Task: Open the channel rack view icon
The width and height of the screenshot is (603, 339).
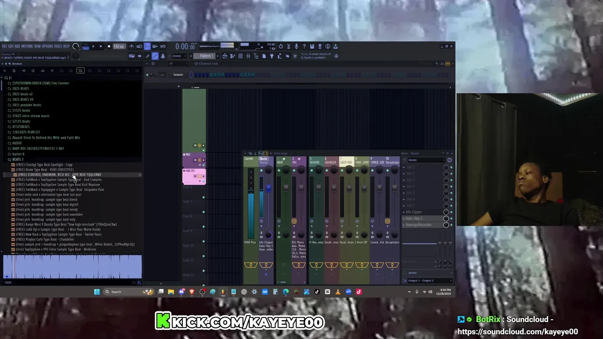Action: (x=240, y=56)
